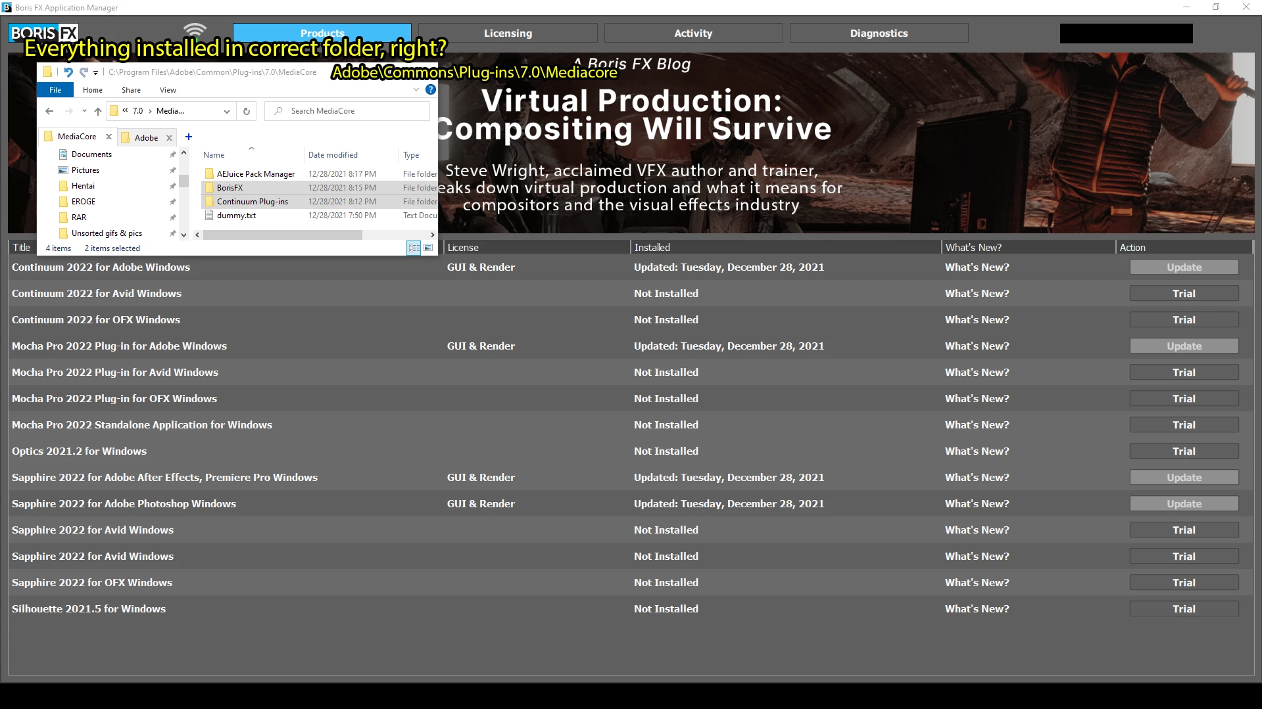The height and width of the screenshot is (709, 1262).
Task: Start Trial for Optics 2021.2
Action: (1184, 451)
